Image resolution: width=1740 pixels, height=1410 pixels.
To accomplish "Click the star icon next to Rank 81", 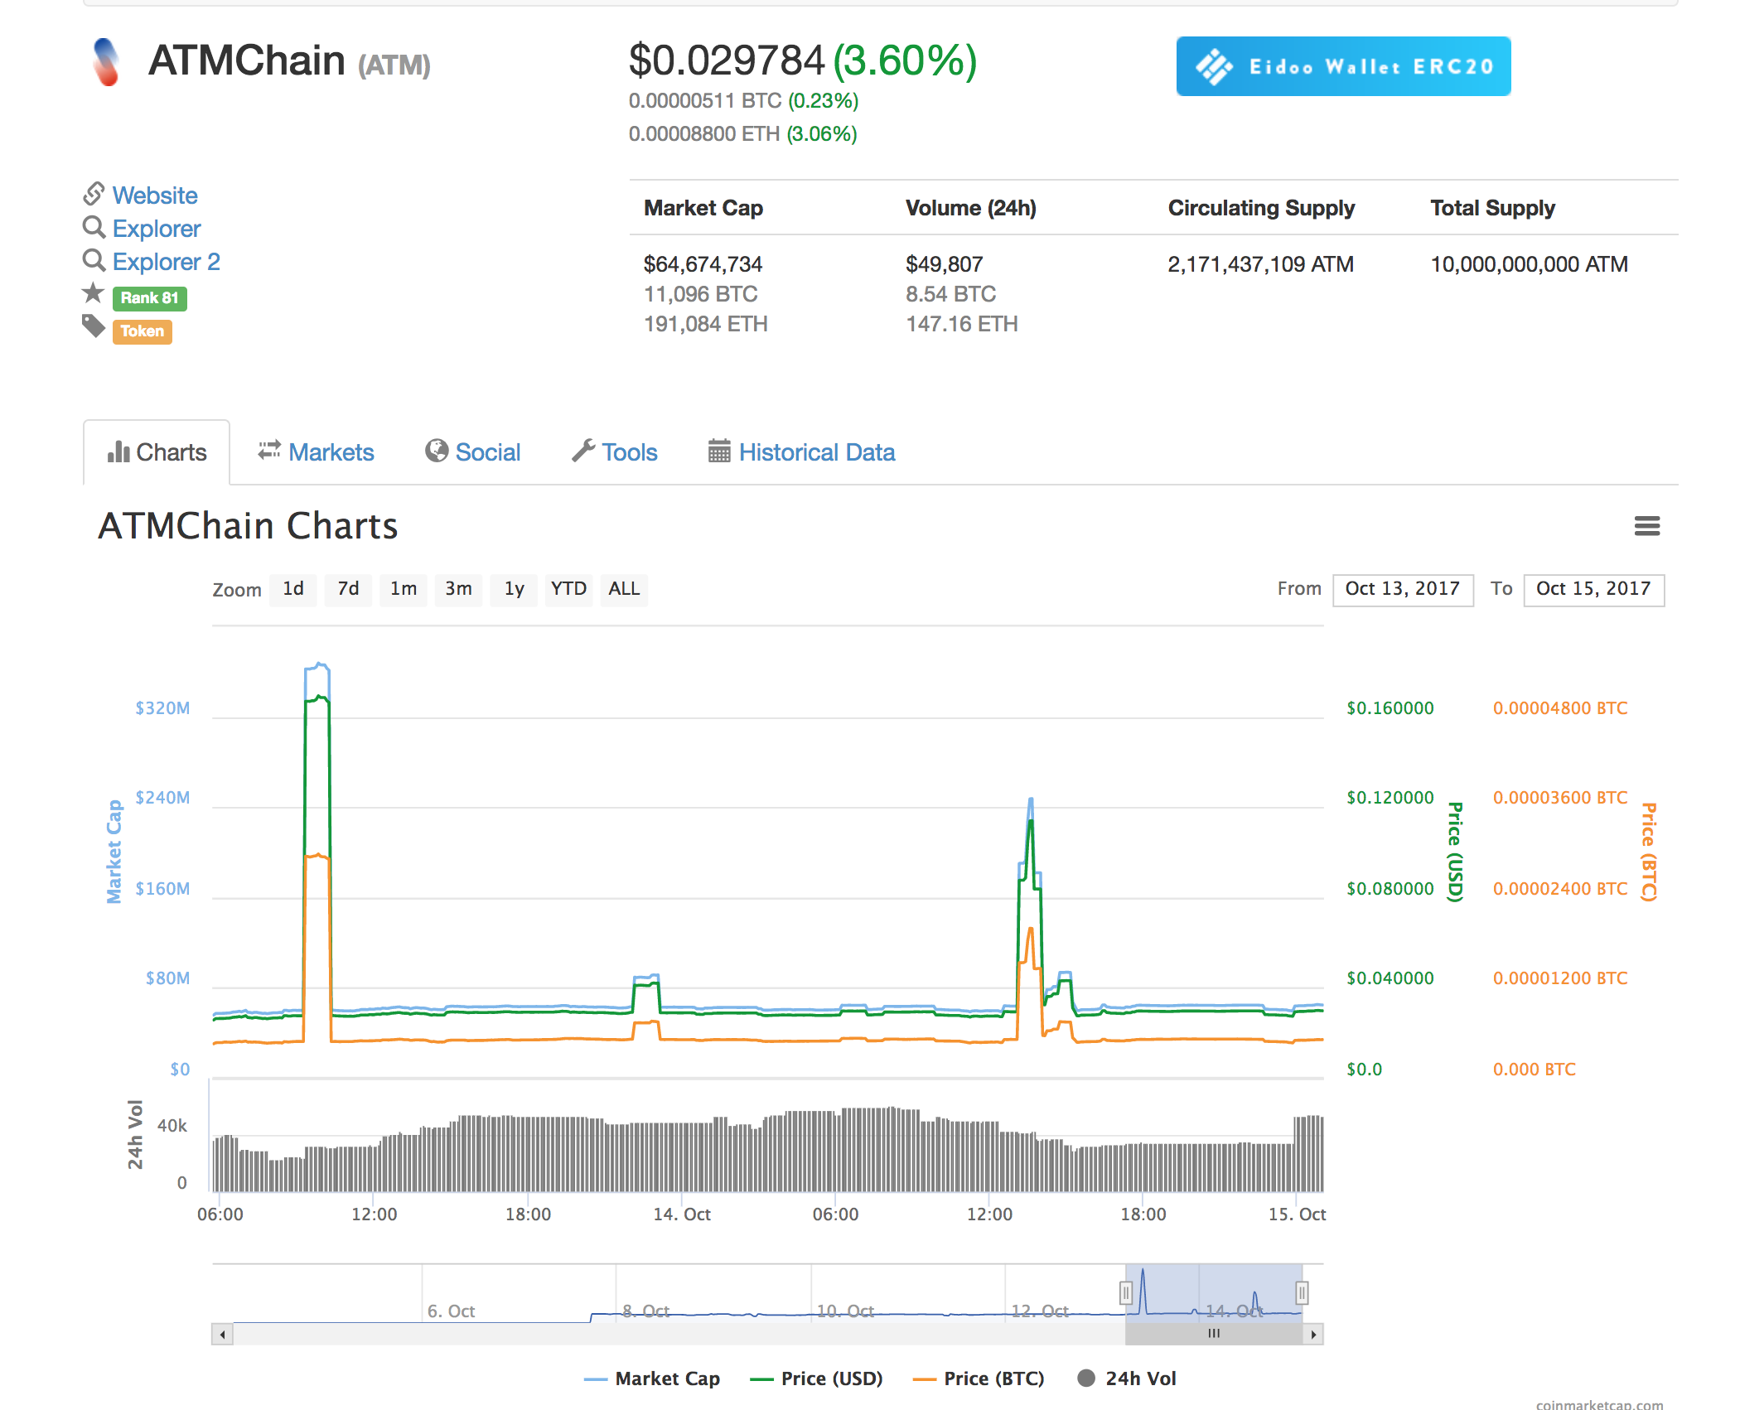I will (x=94, y=293).
